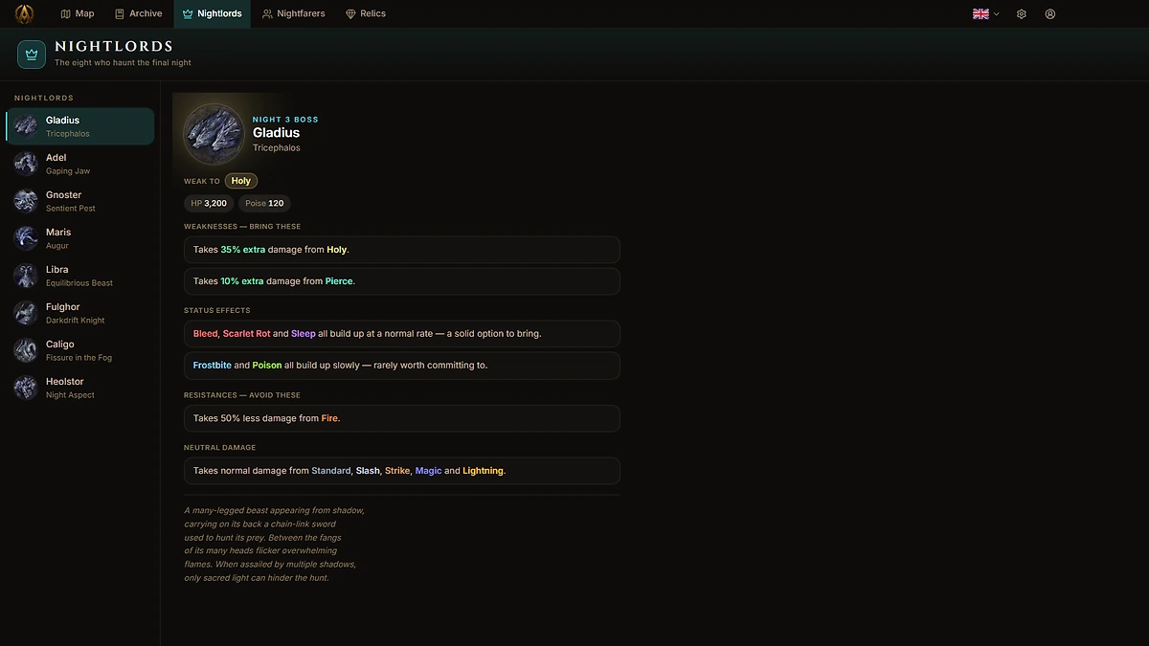
Task: Click the neutral damage types row
Action: coord(402,471)
